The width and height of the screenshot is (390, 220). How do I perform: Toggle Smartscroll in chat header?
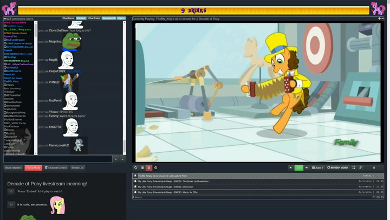point(109,18)
